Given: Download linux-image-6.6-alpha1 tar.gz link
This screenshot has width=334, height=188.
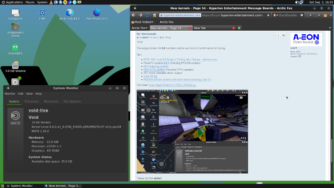Looking at the screenshot, I should (172, 85).
